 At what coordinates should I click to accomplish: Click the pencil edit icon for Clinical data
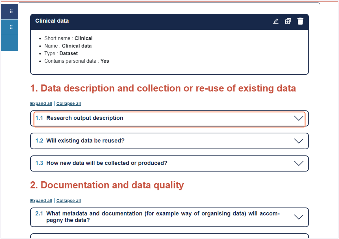click(x=276, y=21)
